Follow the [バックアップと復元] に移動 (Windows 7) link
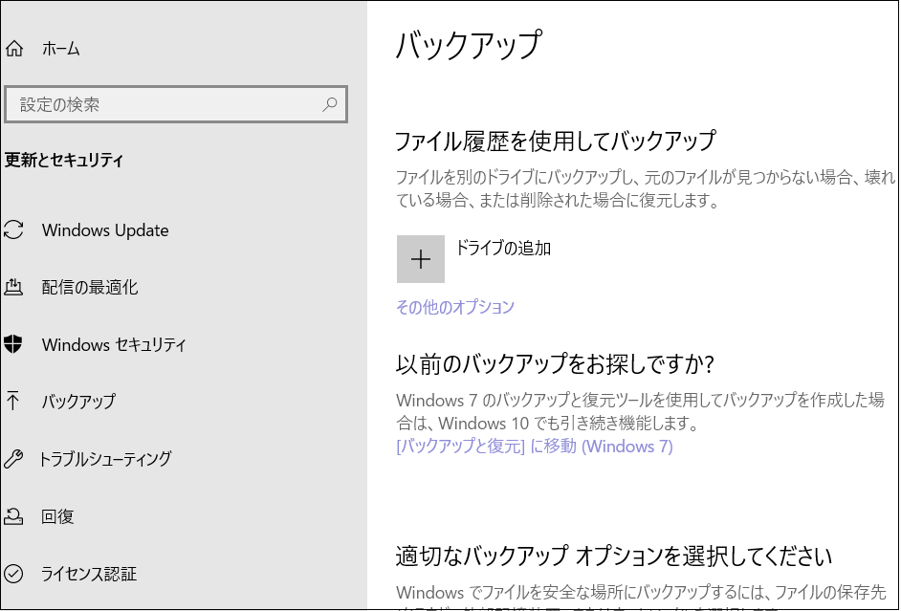Screen dimensions: 901x611 click(x=534, y=447)
